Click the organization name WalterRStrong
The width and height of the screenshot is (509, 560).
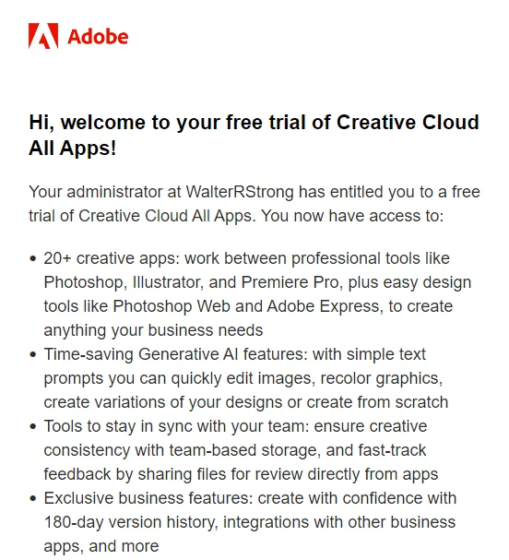240,192
